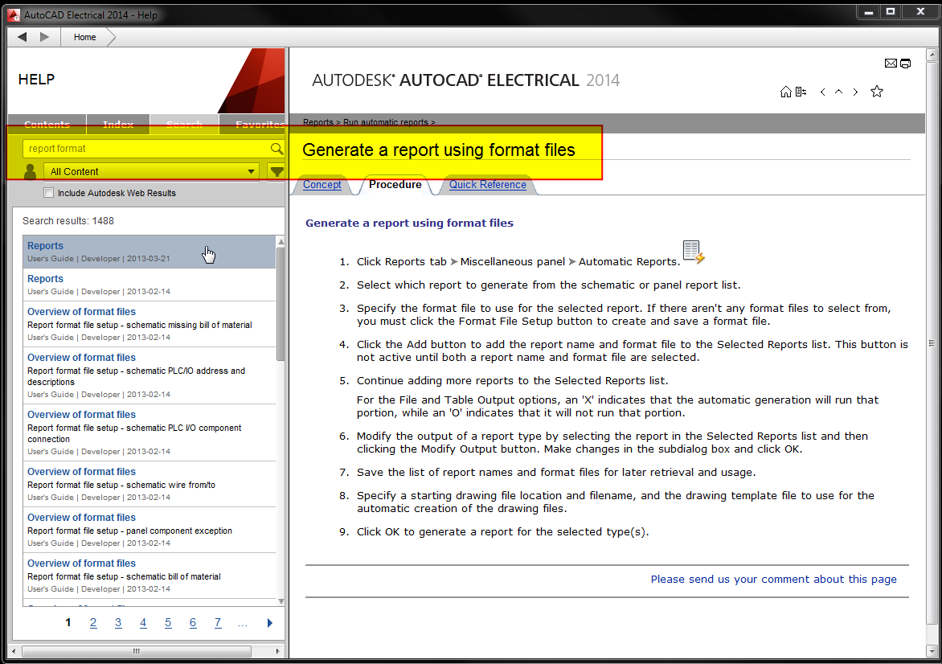Viewport: 942px width, 664px height.
Task: Open result about PLC I/O component connection
Action: click(x=149, y=432)
